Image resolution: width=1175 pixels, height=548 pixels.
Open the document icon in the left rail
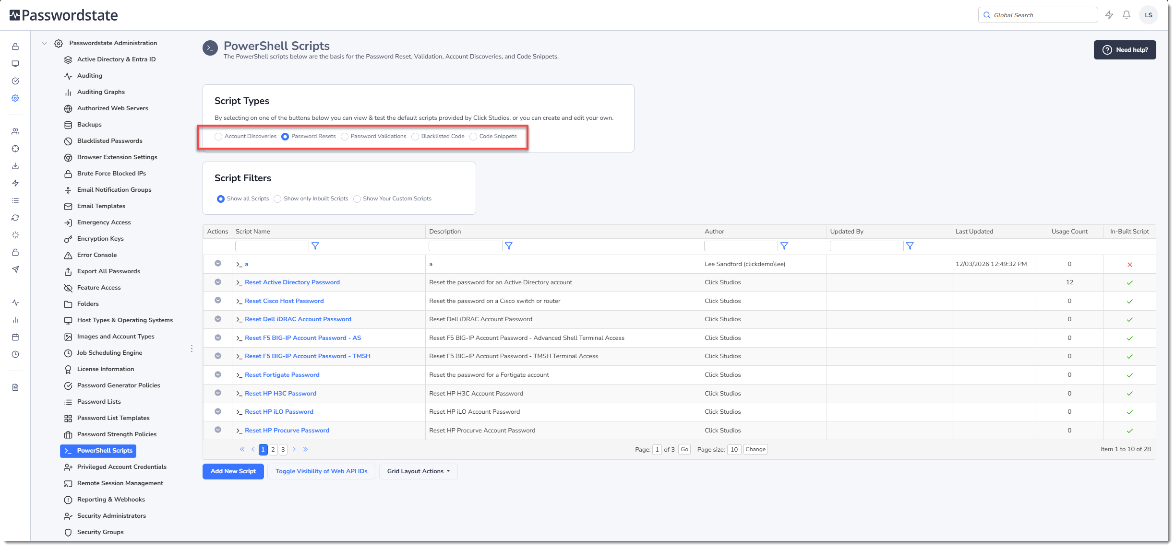[15, 387]
